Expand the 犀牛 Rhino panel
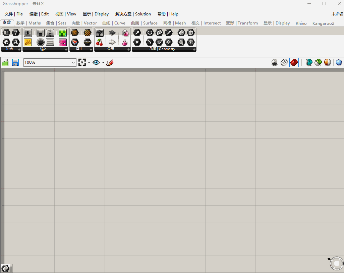Image resolution: width=344 pixels, height=273 pixels. coord(91,50)
